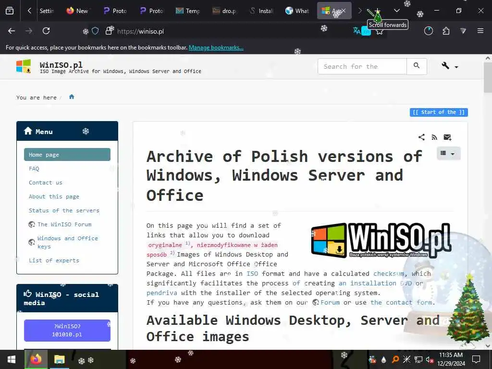This screenshot has width=492, height=369.
Task: Focus the URL address bar
Action: [232, 31]
